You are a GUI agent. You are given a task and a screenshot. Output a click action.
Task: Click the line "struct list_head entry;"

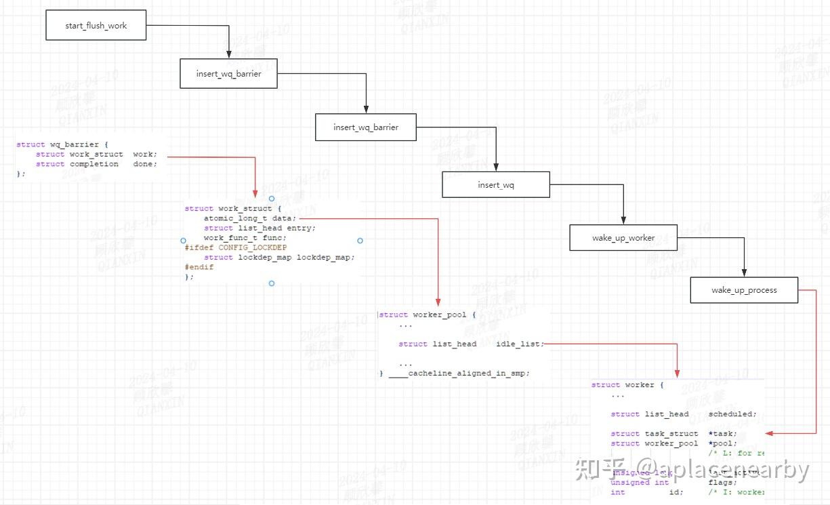pos(260,228)
